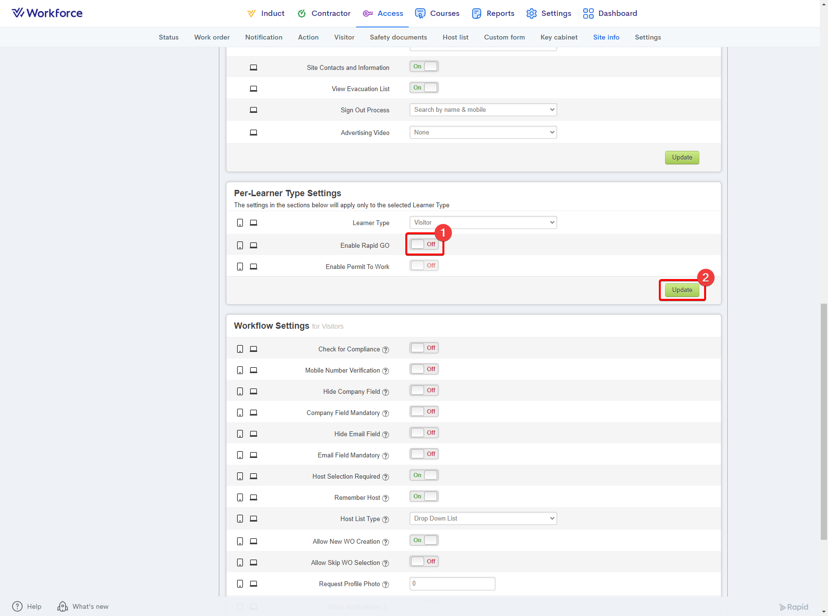Viewport: 828px width, 616px height.
Task: Open the Help question mark icon
Action: (x=17, y=606)
